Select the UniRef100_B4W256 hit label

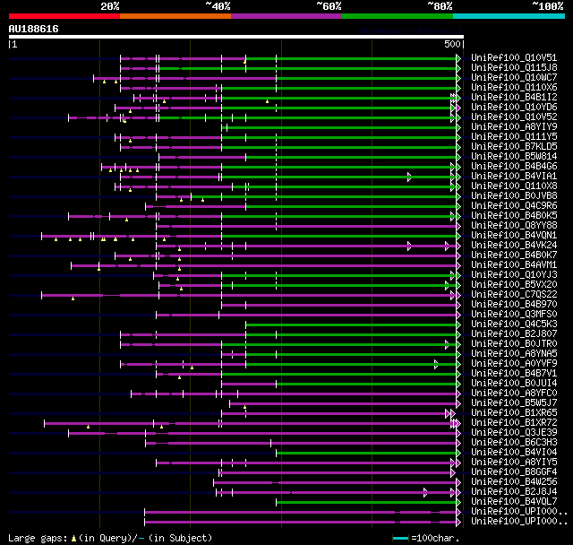click(x=514, y=482)
